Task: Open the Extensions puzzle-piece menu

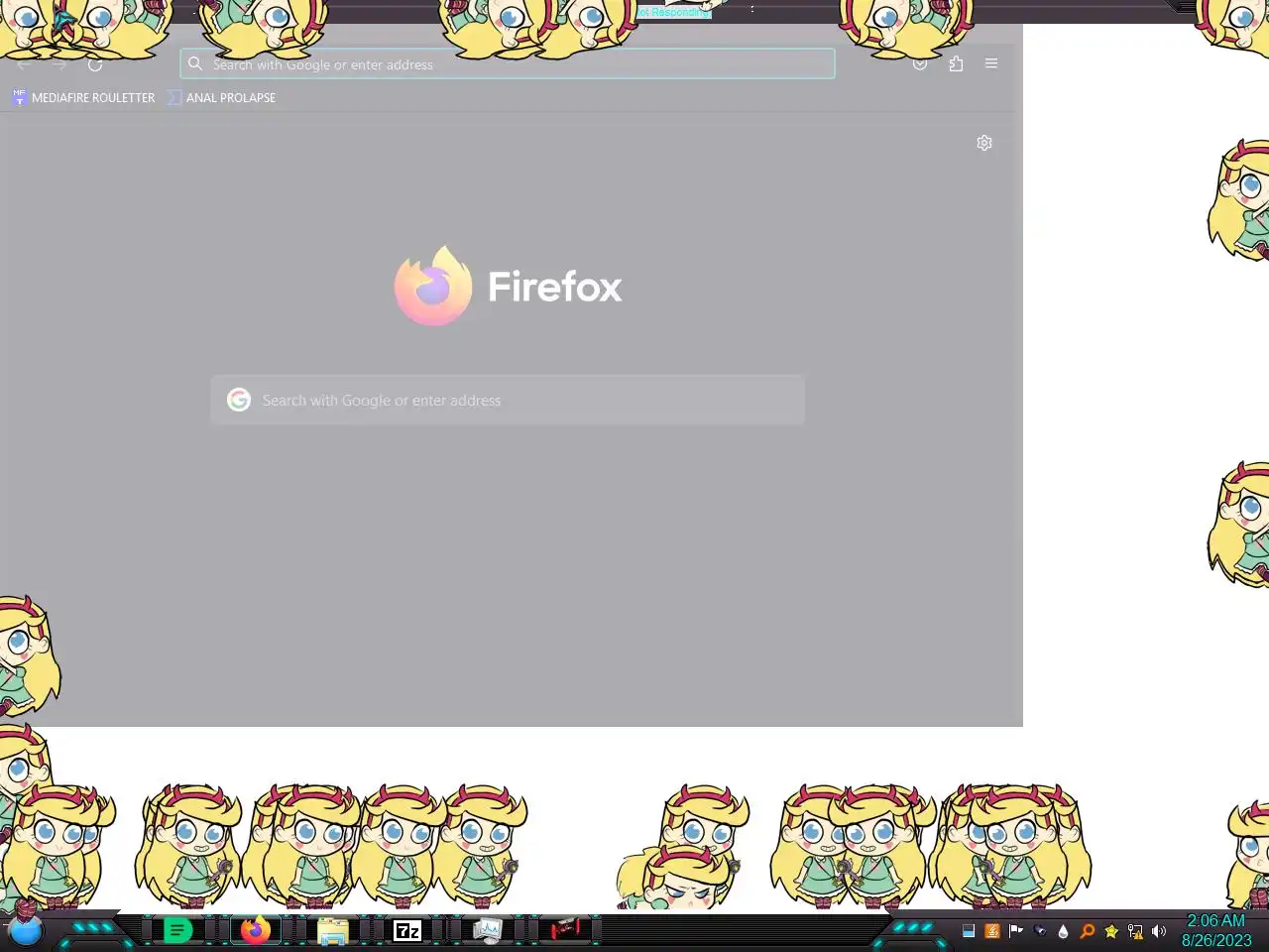Action: [x=956, y=63]
